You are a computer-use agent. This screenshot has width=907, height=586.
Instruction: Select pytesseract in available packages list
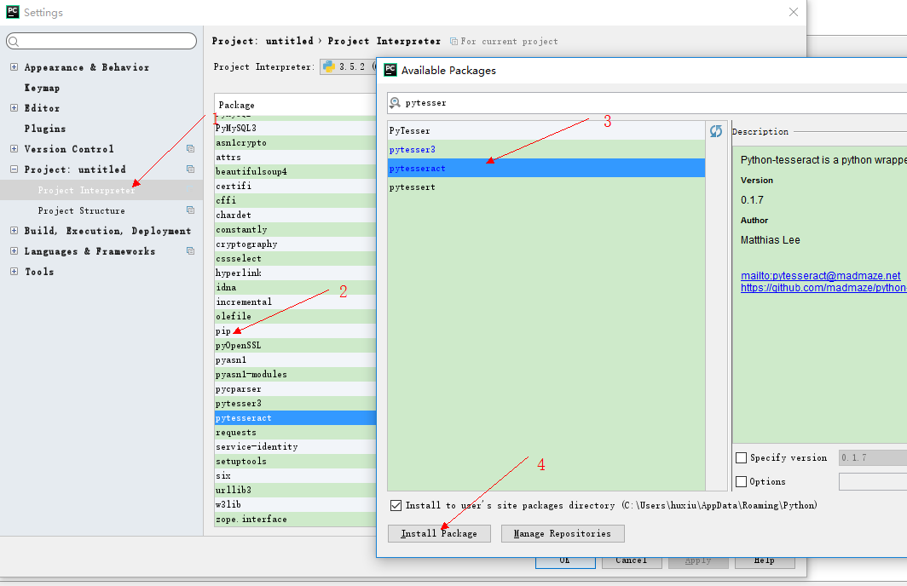(546, 168)
